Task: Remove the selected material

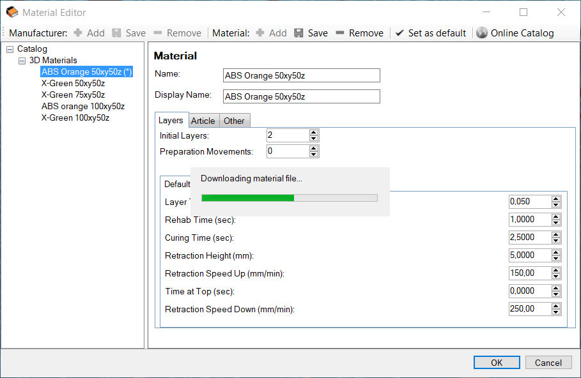Action: click(340, 33)
